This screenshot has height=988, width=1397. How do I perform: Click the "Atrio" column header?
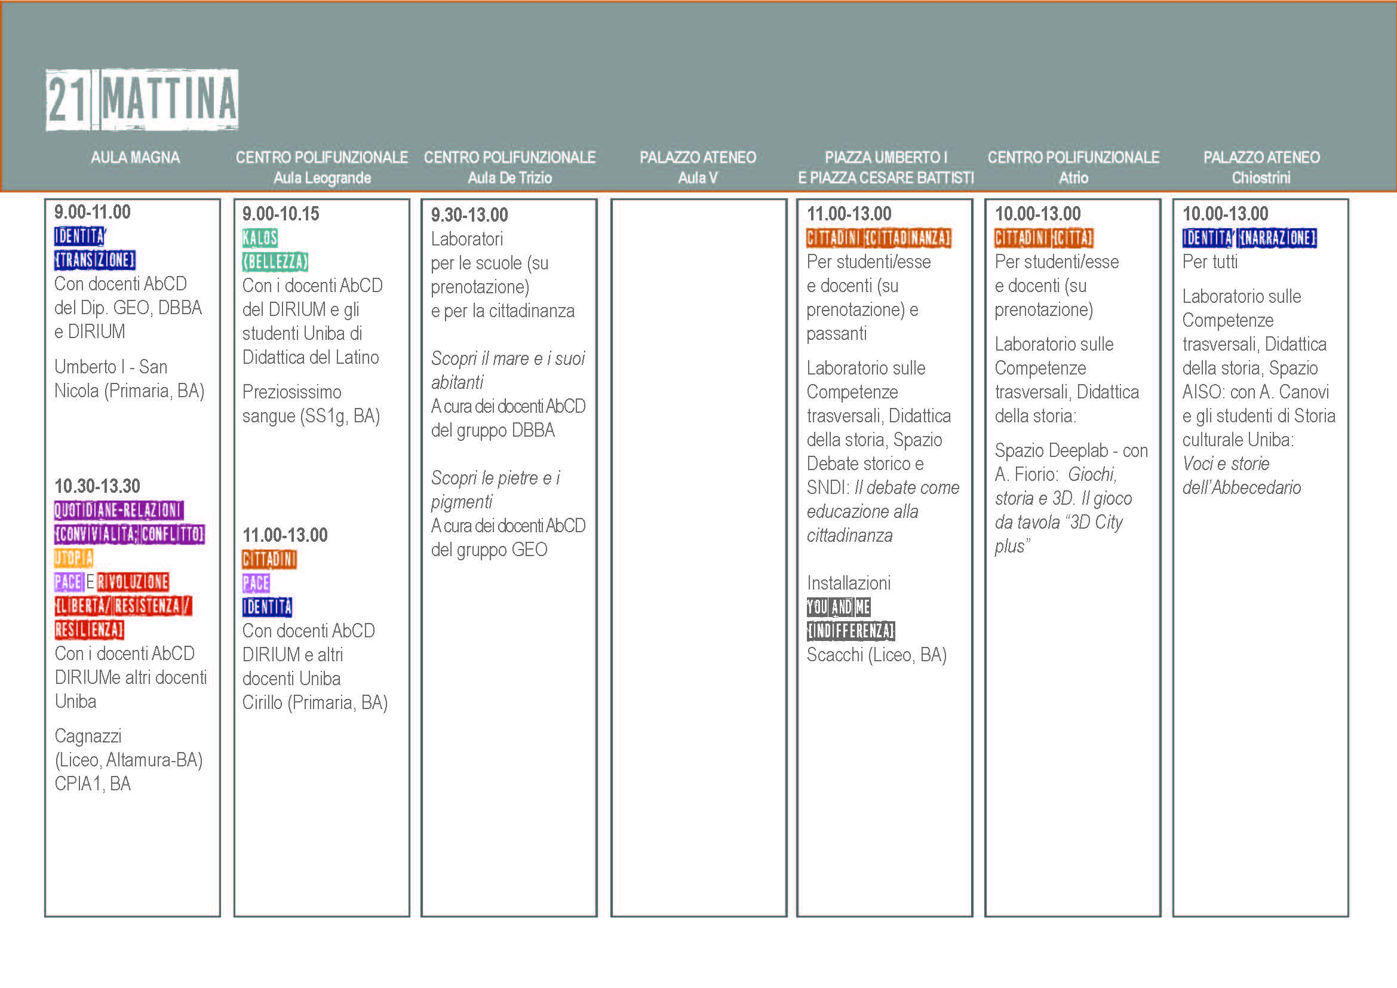[1073, 178]
